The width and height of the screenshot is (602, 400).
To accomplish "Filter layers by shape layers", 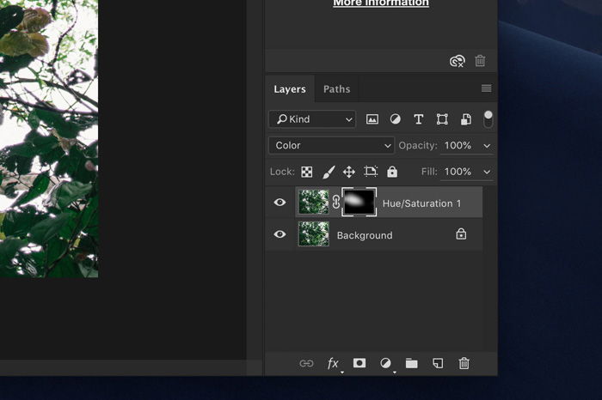I will click(442, 119).
